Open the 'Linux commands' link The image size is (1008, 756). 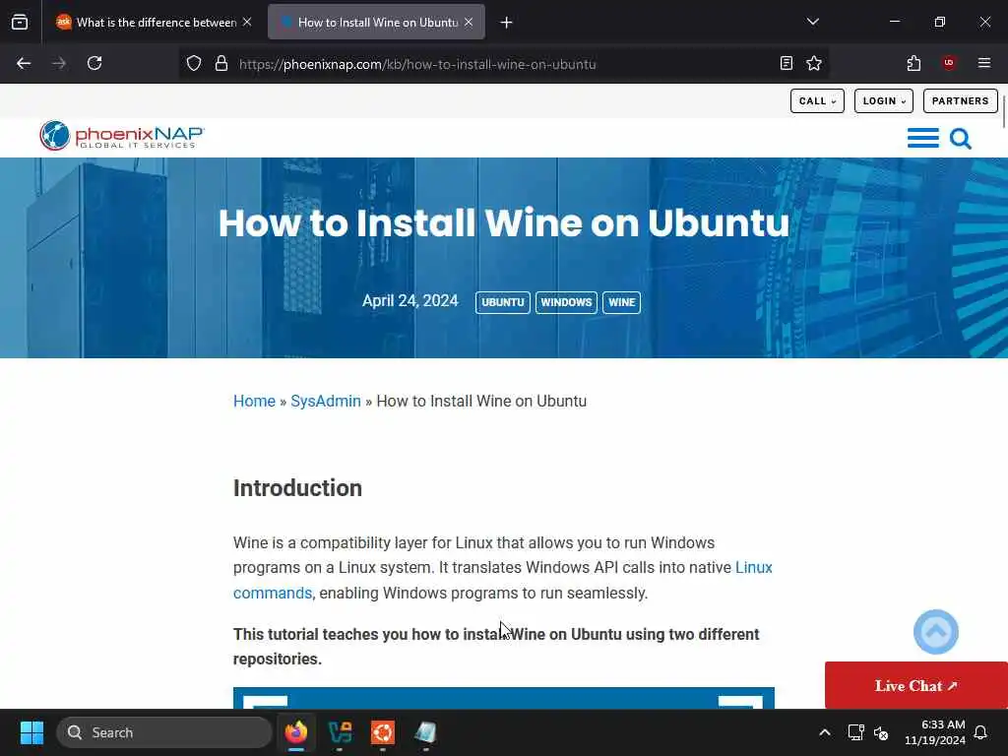tap(273, 593)
